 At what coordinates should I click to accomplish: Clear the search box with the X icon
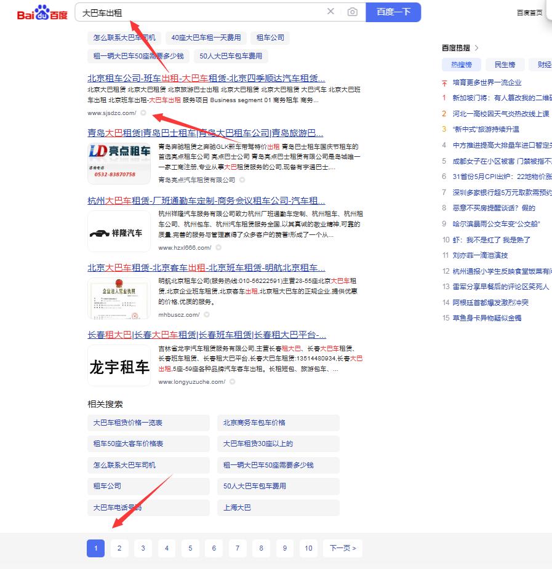[x=330, y=12]
